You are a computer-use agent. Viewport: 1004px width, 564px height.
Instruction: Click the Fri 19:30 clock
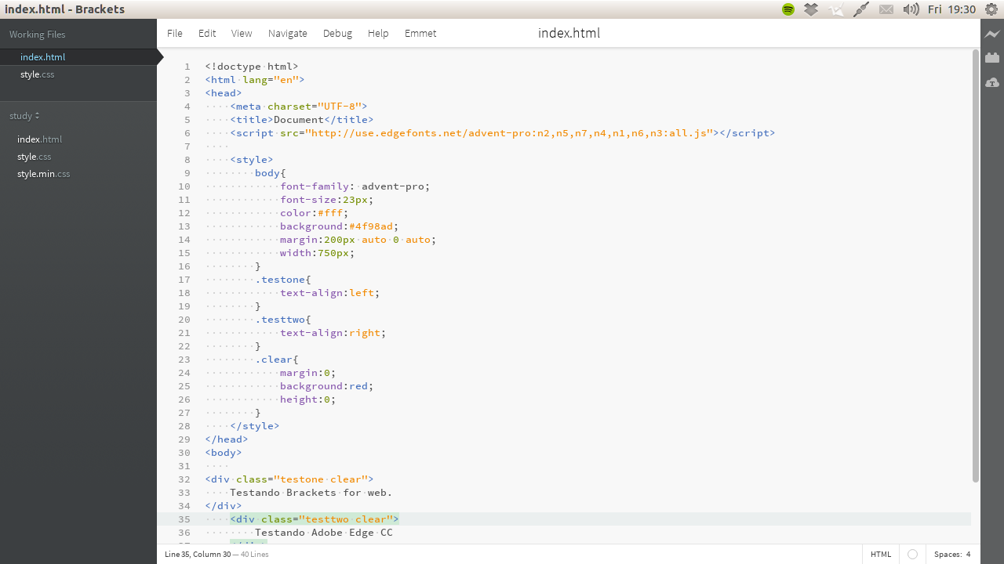[x=951, y=9]
